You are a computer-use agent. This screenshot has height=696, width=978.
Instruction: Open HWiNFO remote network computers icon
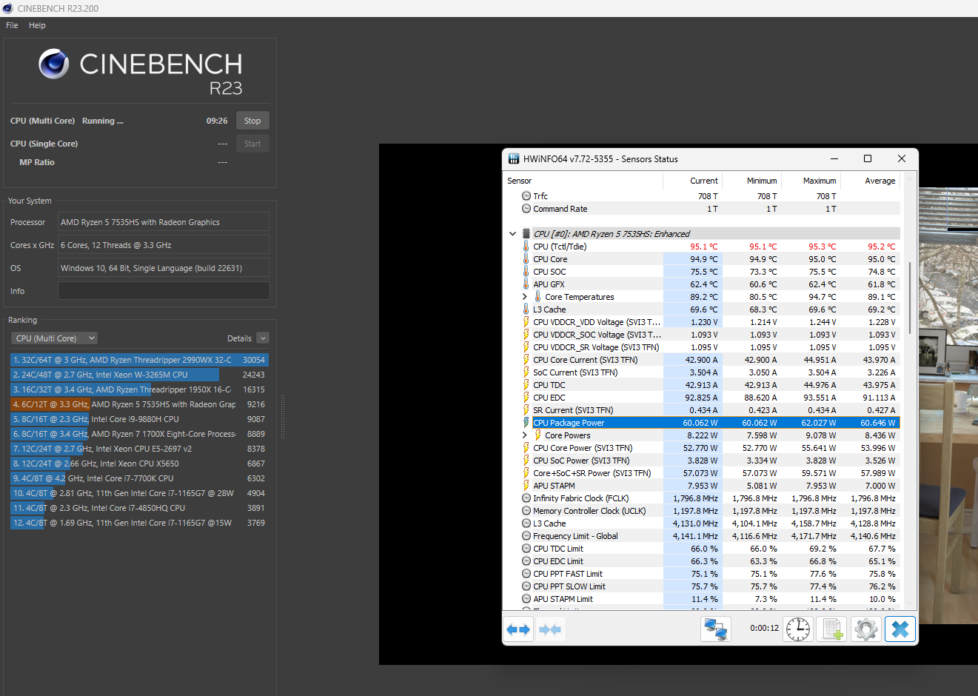[716, 629]
